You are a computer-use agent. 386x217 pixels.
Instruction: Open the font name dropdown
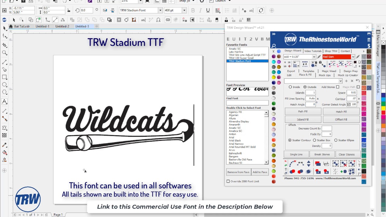(x=160, y=10)
